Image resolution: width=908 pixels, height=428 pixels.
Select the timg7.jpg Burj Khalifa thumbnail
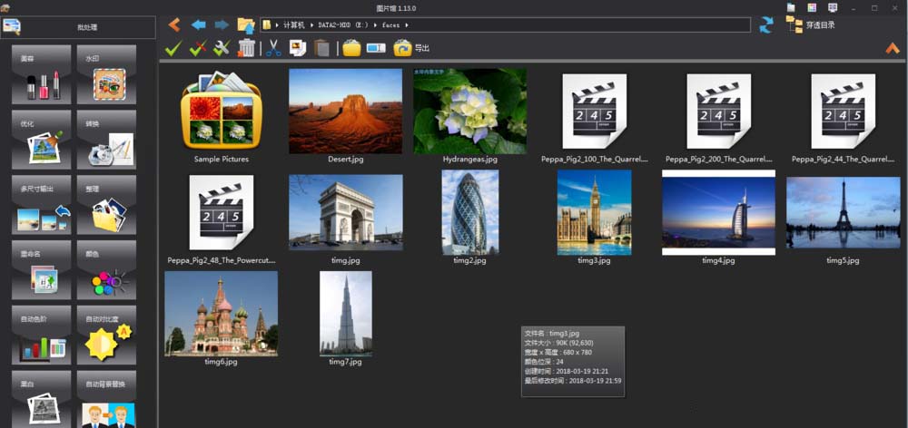(346, 314)
